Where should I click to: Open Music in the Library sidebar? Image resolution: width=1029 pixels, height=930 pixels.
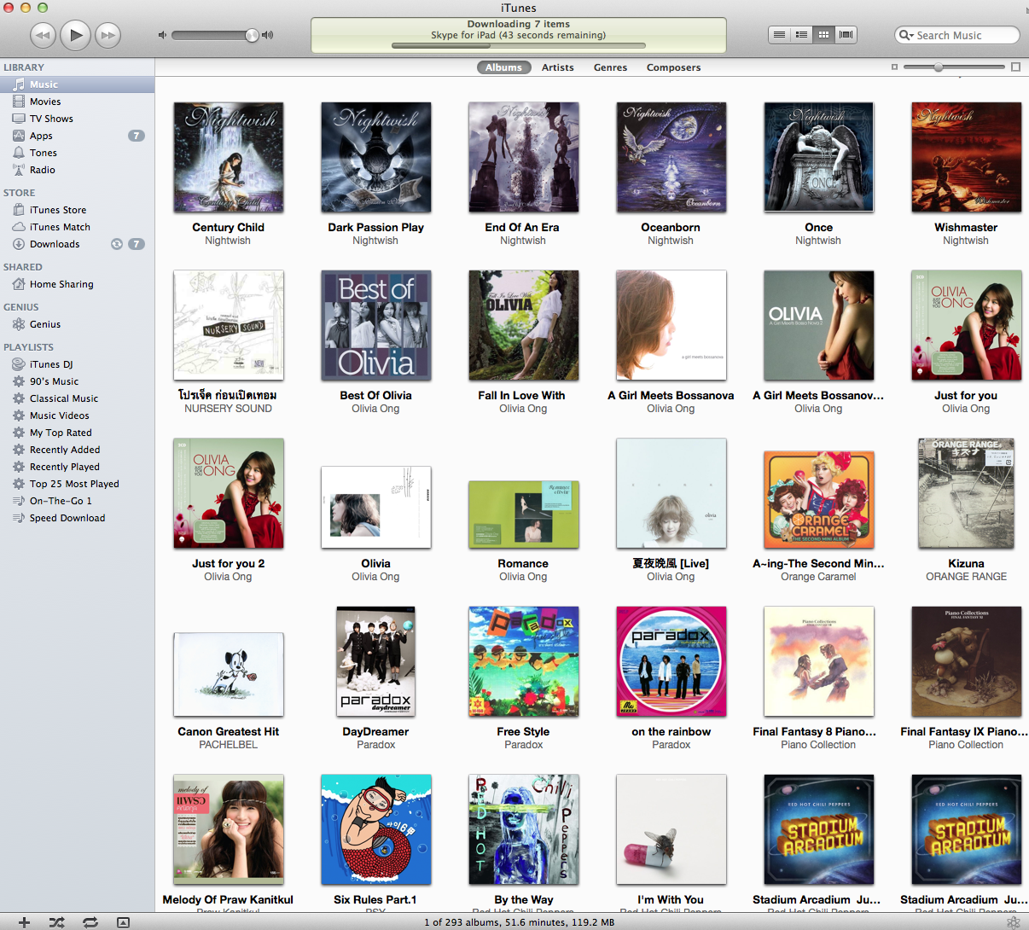pos(77,84)
